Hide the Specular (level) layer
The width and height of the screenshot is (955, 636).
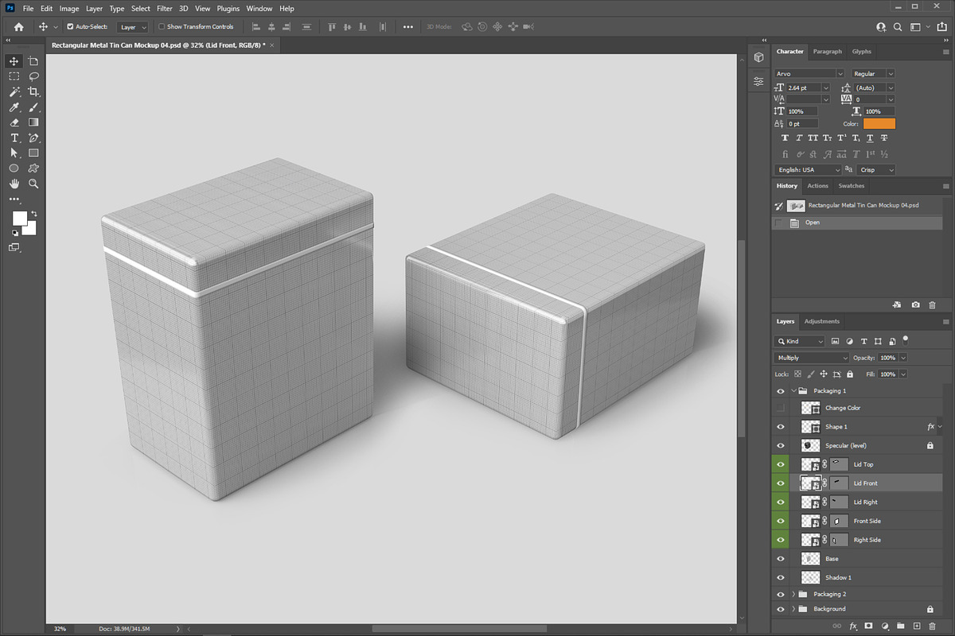780,446
